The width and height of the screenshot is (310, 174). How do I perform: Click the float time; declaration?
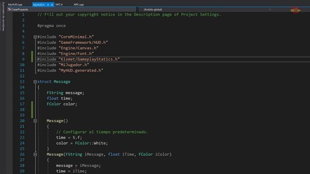click(60, 99)
